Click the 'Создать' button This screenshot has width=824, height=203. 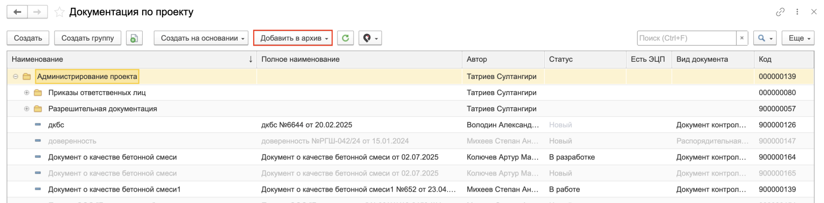click(28, 38)
